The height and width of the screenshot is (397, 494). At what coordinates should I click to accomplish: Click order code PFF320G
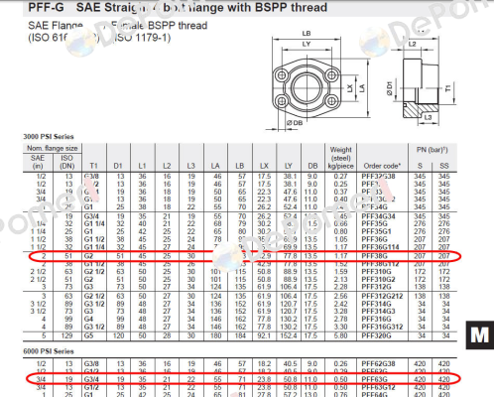(x=376, y=335)
